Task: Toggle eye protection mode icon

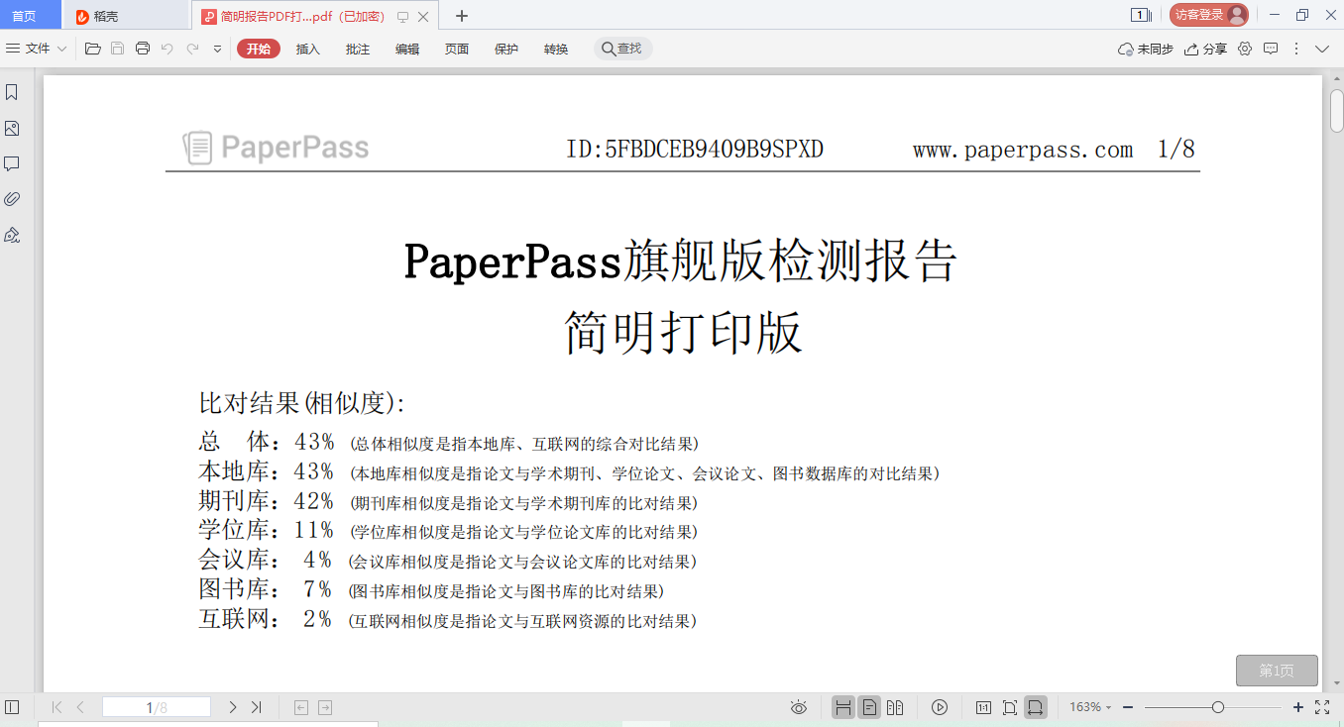Action: 799,707
